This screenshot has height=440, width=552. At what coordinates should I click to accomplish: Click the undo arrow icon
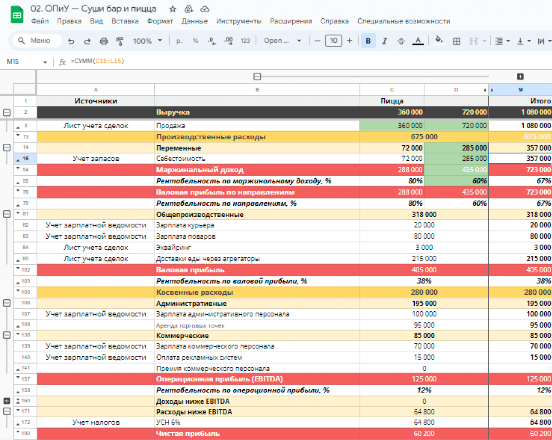click(71, 41)
